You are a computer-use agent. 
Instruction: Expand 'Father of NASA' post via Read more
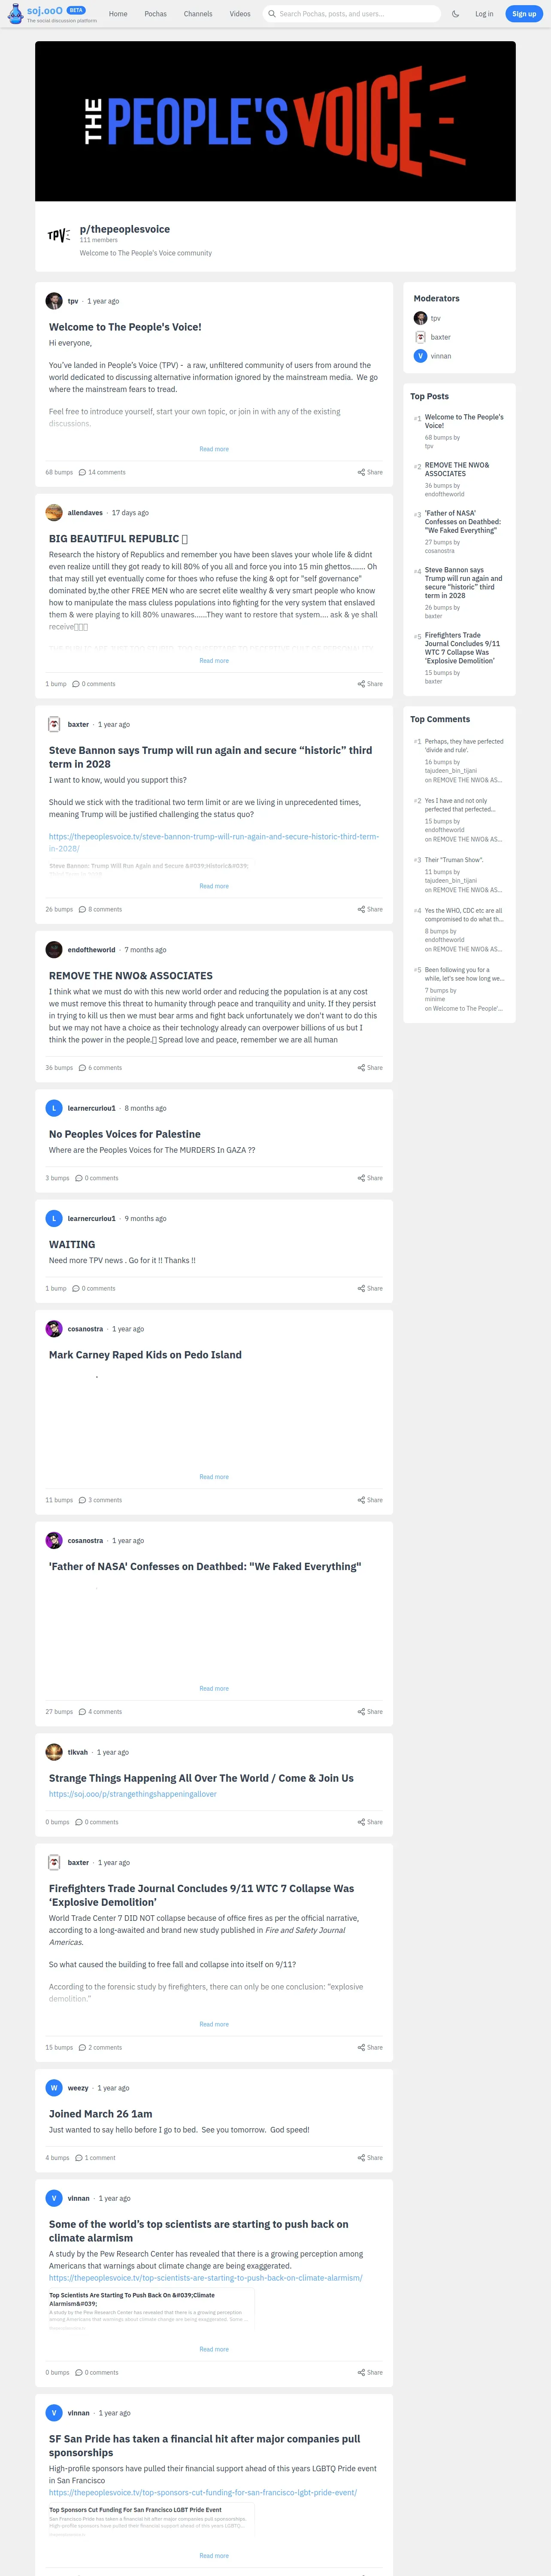(x=214, y=1689)
